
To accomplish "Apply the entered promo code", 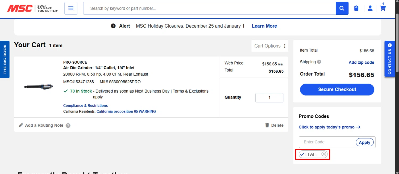I will click(x=364, y=142).
